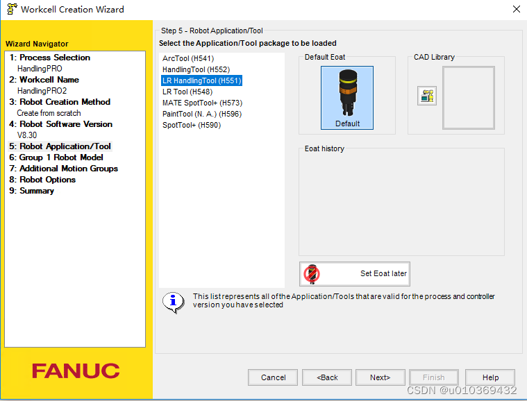Pick SpotTool+ (H590) from the list
The image size is (527, 401).
(x=192, y=125)
